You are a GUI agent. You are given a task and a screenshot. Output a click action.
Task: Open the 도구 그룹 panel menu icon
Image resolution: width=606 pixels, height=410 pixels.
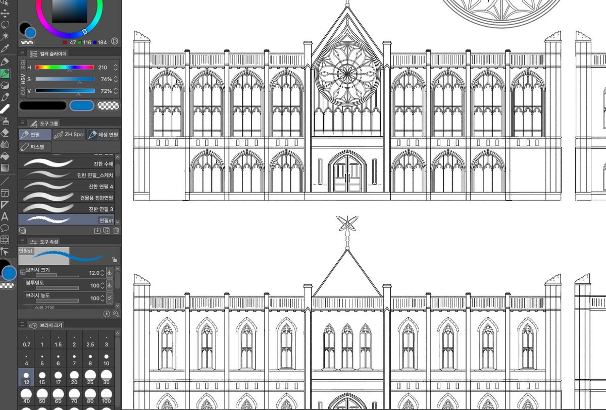(23, 123)
